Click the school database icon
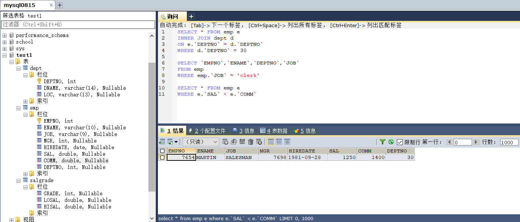Image resolution: width=520 pixels, height=222 pixels. pyautogui.click(x=11, y=42)
